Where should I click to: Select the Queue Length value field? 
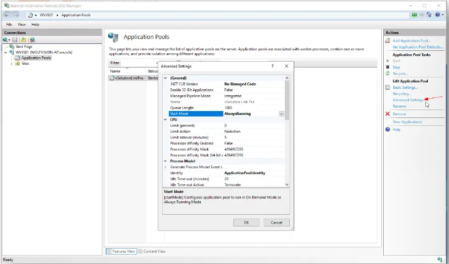(x=252, y=108)
